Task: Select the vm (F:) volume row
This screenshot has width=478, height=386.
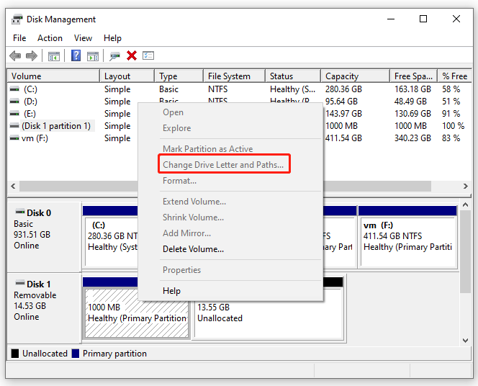Action: click(x=35, y=138)
